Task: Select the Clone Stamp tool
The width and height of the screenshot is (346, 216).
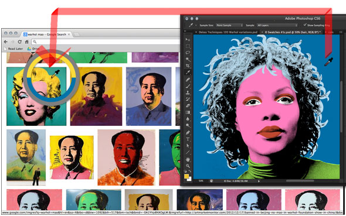Action: tap(188, 92)
